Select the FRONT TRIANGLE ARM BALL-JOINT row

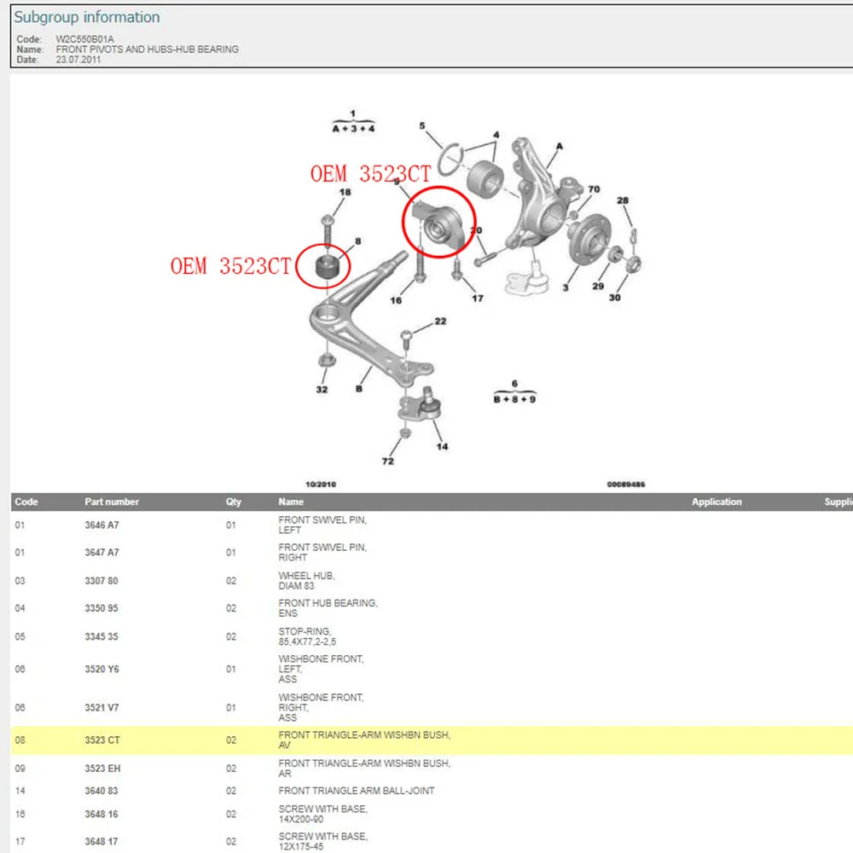432,791
